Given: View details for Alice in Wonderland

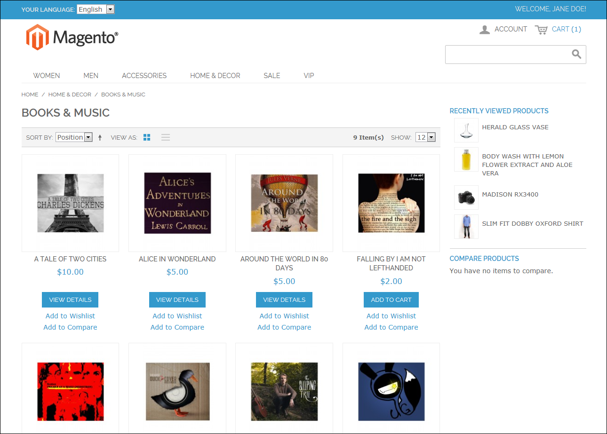Looking at the screenshot, I should point(177,300).
